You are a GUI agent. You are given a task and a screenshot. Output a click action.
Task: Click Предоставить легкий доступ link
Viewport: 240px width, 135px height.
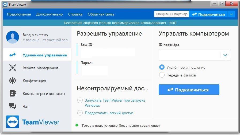109,113
